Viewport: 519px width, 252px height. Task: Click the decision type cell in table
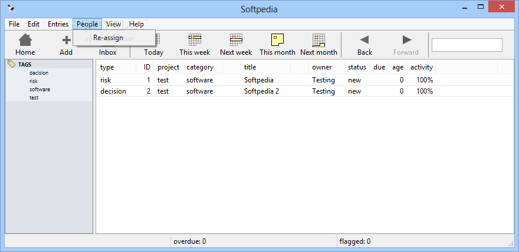113,91
